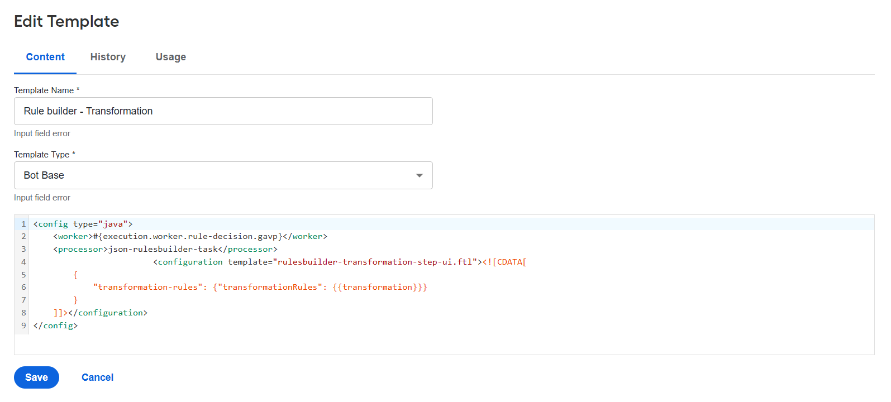Click the worker tag code line

tap(190, 236)
